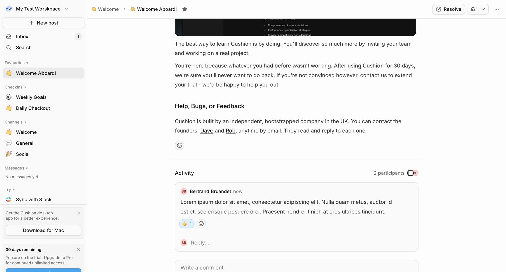
Task: Add reaction to Bertrand's comment
Action: 201,224
